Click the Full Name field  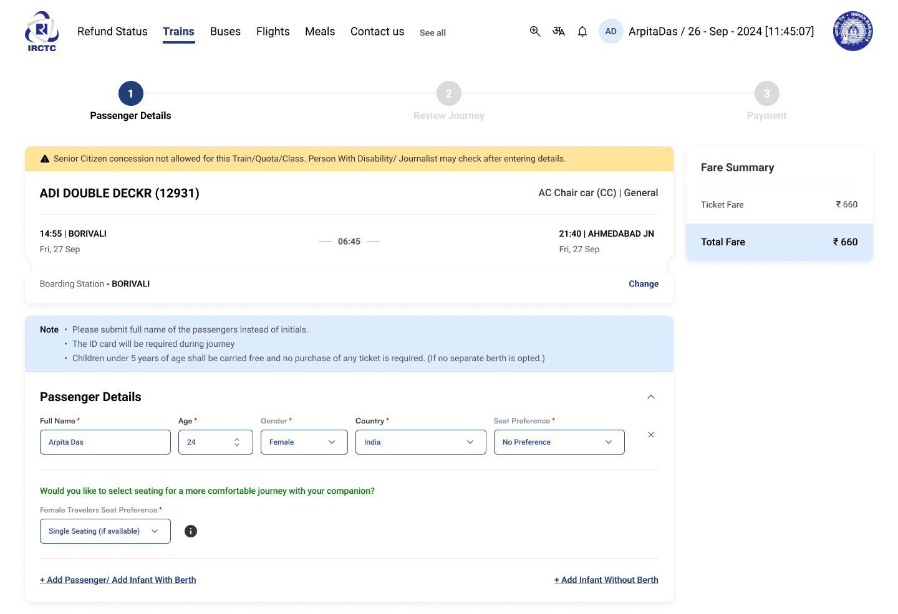tap(105, 442)
